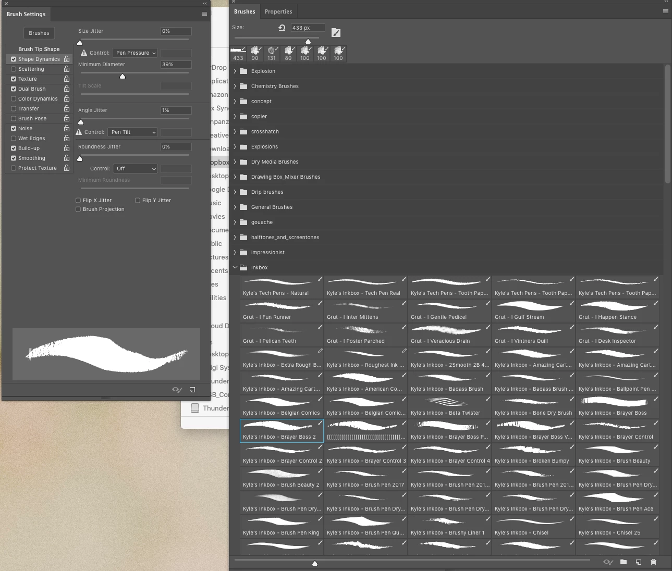Select Kyle's Inkbox - Chisel 25 brush
The height and width of the screenshot is (571, 672).
[x=617, y=527]
